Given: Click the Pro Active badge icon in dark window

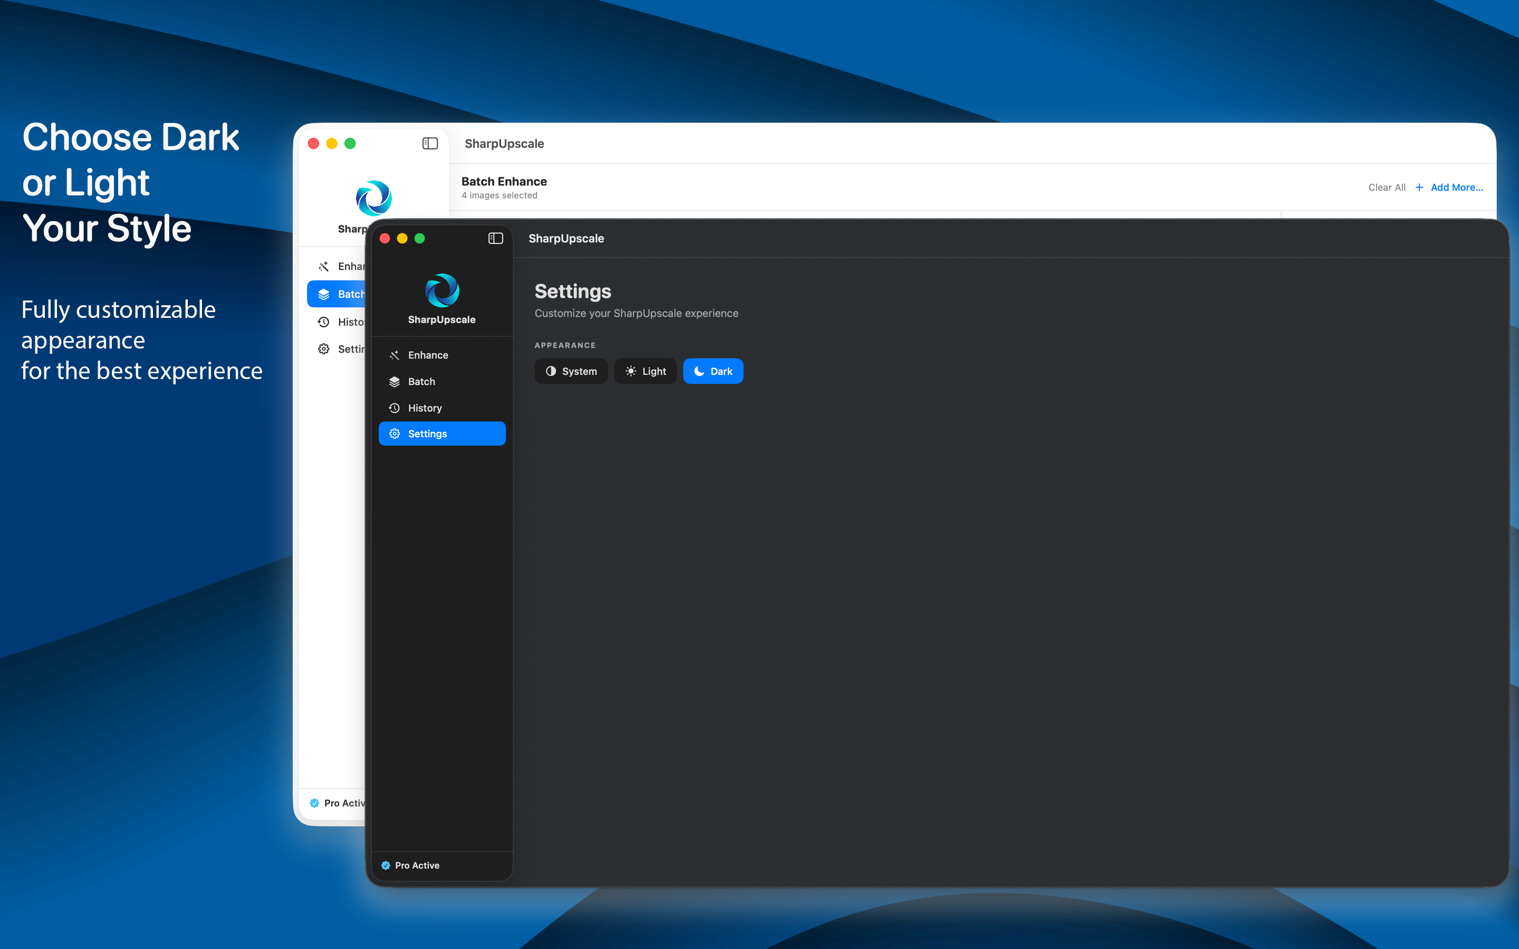Looking at the screenshot, I should click(386, 865).
